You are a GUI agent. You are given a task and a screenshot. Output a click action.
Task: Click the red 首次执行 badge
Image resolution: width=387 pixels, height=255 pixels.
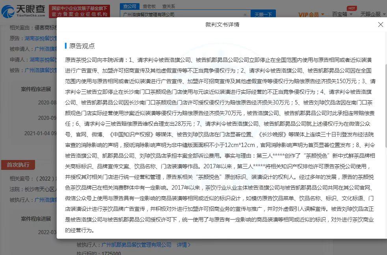tap(18, 165)
